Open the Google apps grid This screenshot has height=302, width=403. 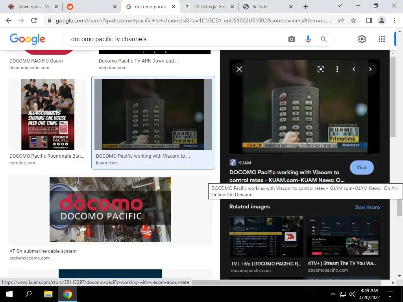tap(382, 39)
